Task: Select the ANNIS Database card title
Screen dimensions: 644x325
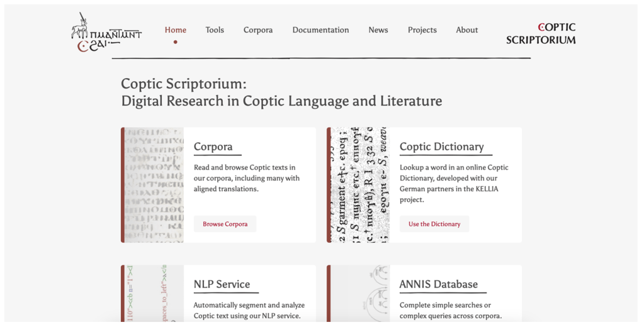Action: coord(438,284)
